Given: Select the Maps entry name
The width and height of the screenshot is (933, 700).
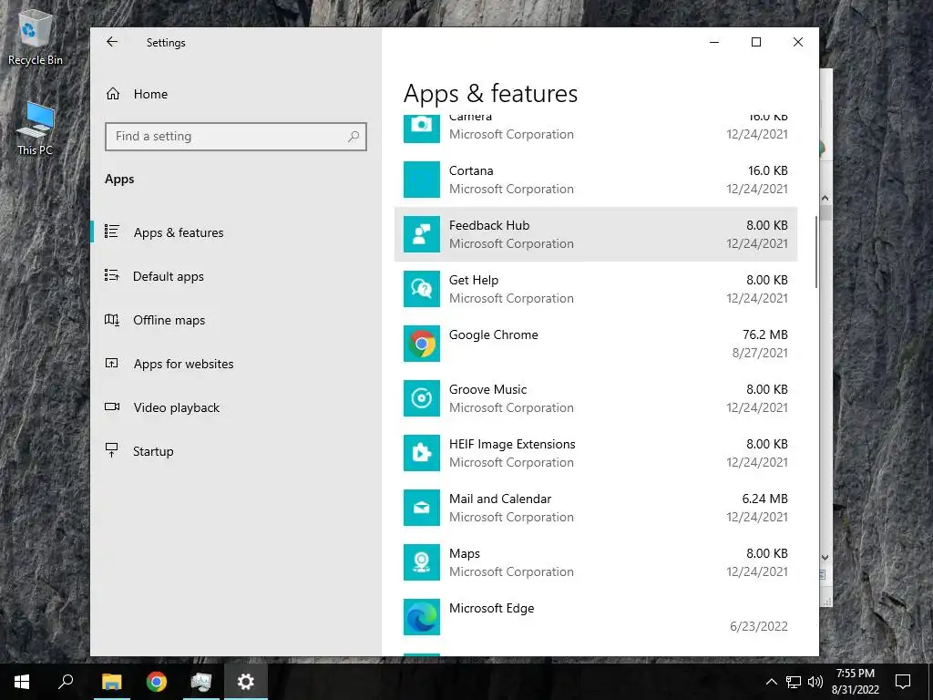Looking at the screenshot, I should click(465, 554).
